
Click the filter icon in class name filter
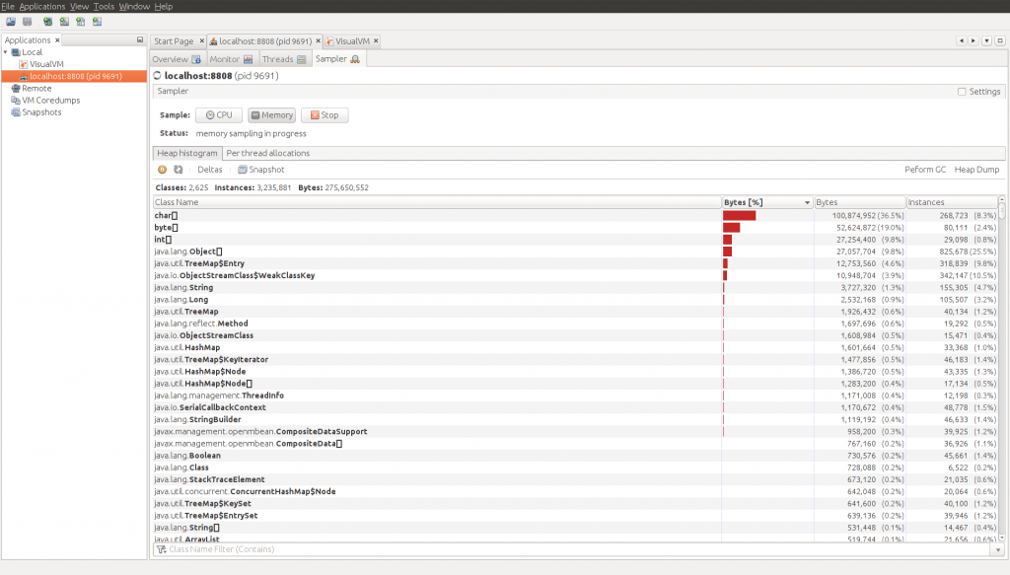[162, 549]
